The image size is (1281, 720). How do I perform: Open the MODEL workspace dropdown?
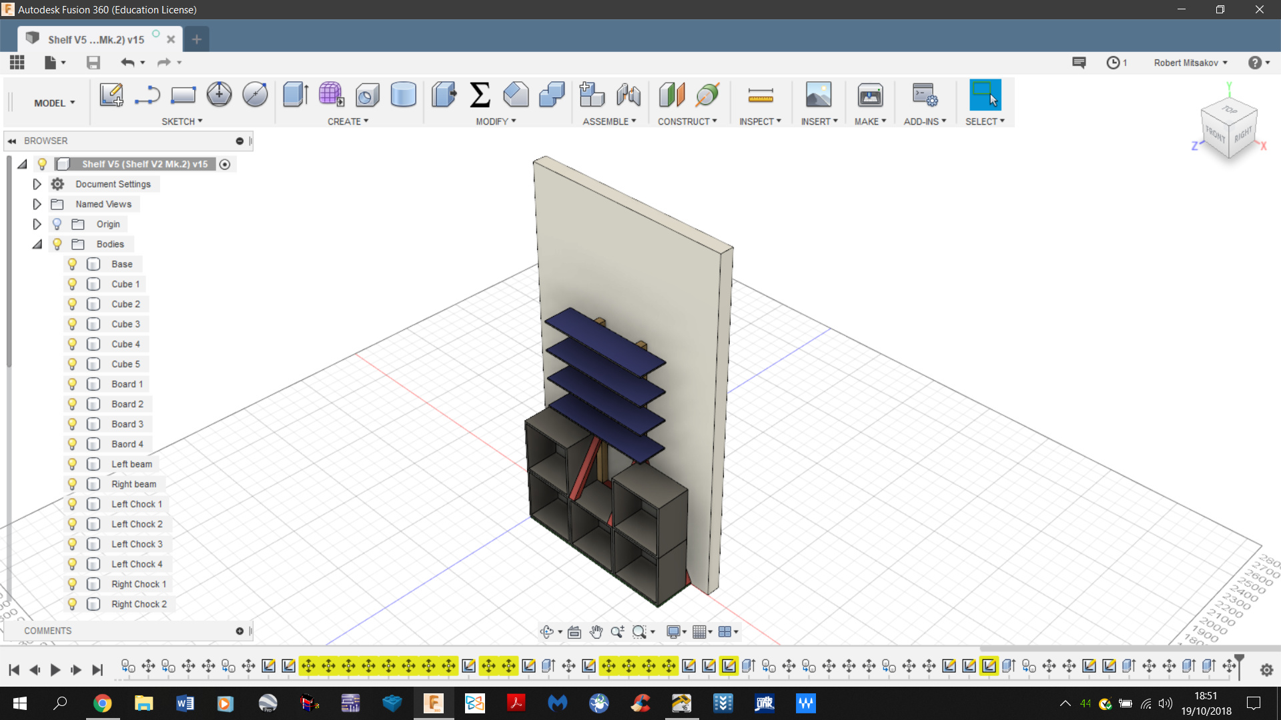(x=55, y=103)
